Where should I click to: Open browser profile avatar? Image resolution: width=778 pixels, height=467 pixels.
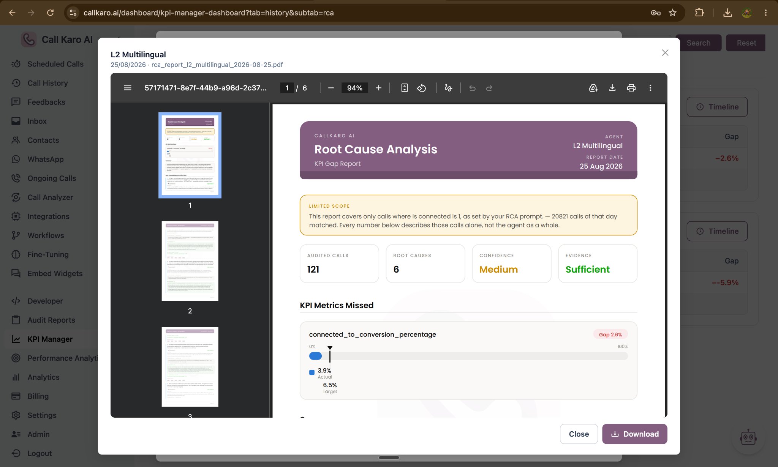coord(747,13)
